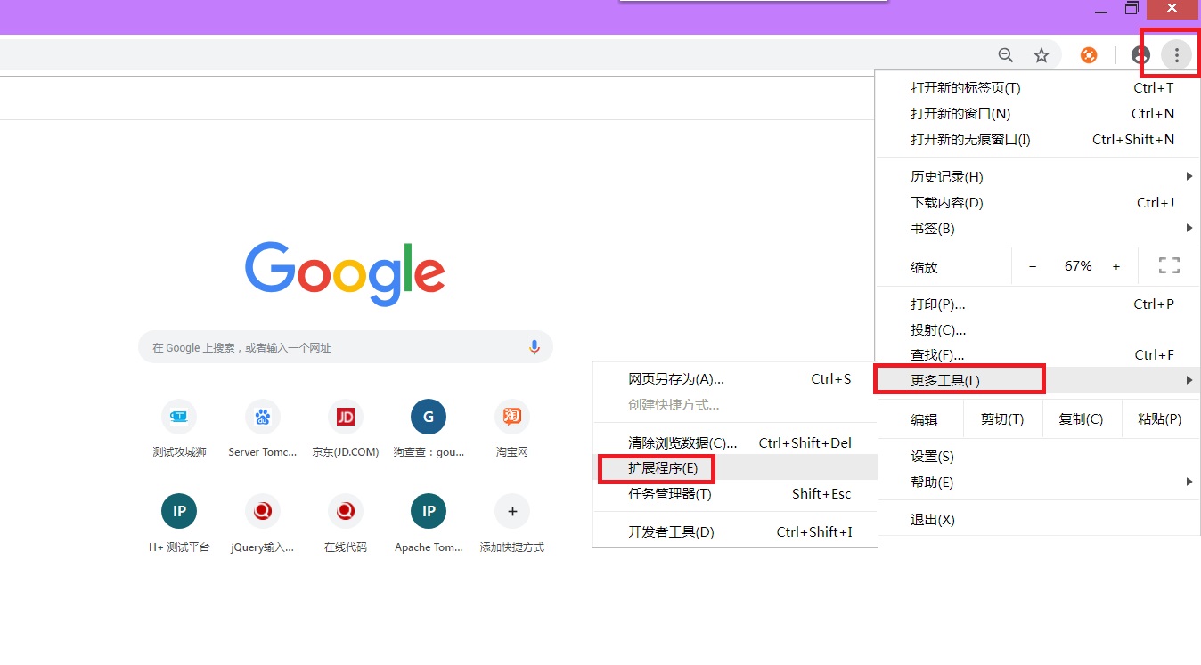Enter fullscreen via the zoom row icon
Image resolution: width=1201 pixels, height=665 pixels.
pyautogui.click(x=1169, y=265)
